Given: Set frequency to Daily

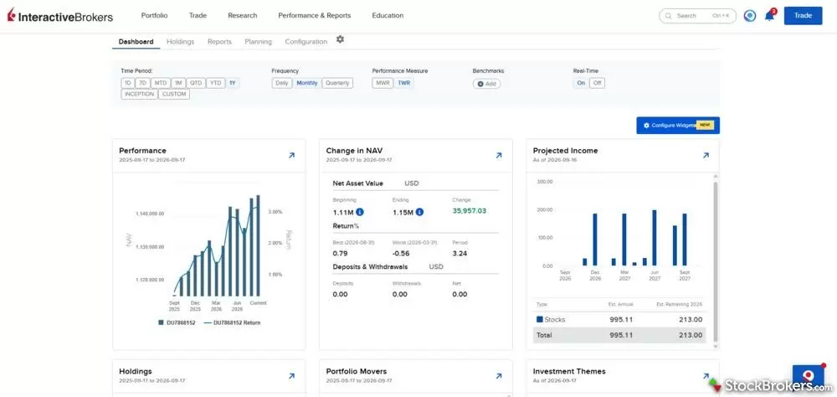Looking at the screenshot, I should click(282, 83).
